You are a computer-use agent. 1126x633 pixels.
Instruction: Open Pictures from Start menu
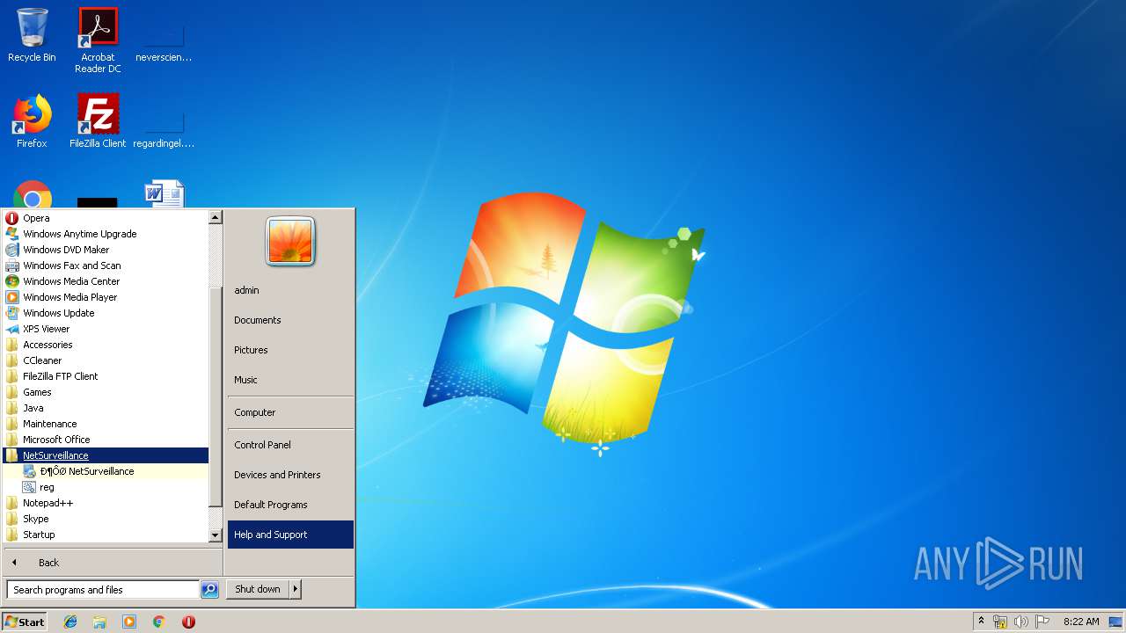pos(290,350)
